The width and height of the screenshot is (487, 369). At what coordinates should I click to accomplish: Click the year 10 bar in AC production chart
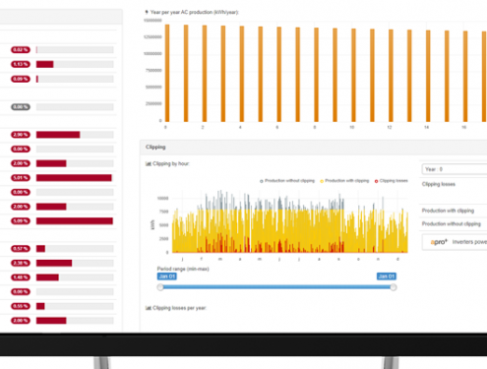[x=353, y=75]
